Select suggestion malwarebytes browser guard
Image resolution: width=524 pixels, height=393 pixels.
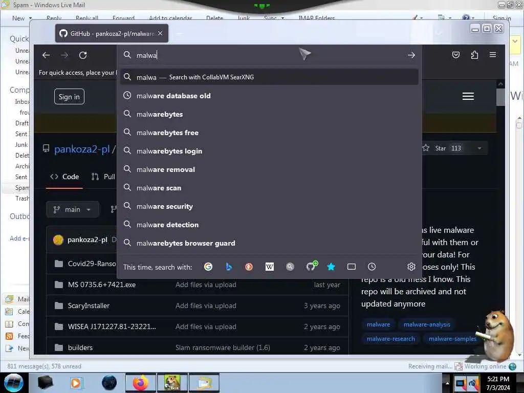[x=269, y=243]
